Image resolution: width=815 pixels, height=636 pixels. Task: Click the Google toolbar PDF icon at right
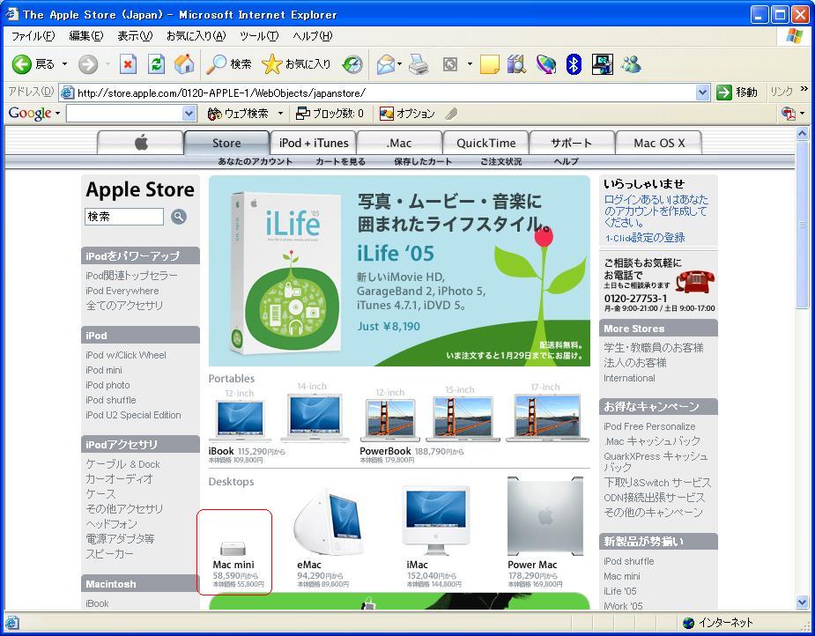point(789,114)
